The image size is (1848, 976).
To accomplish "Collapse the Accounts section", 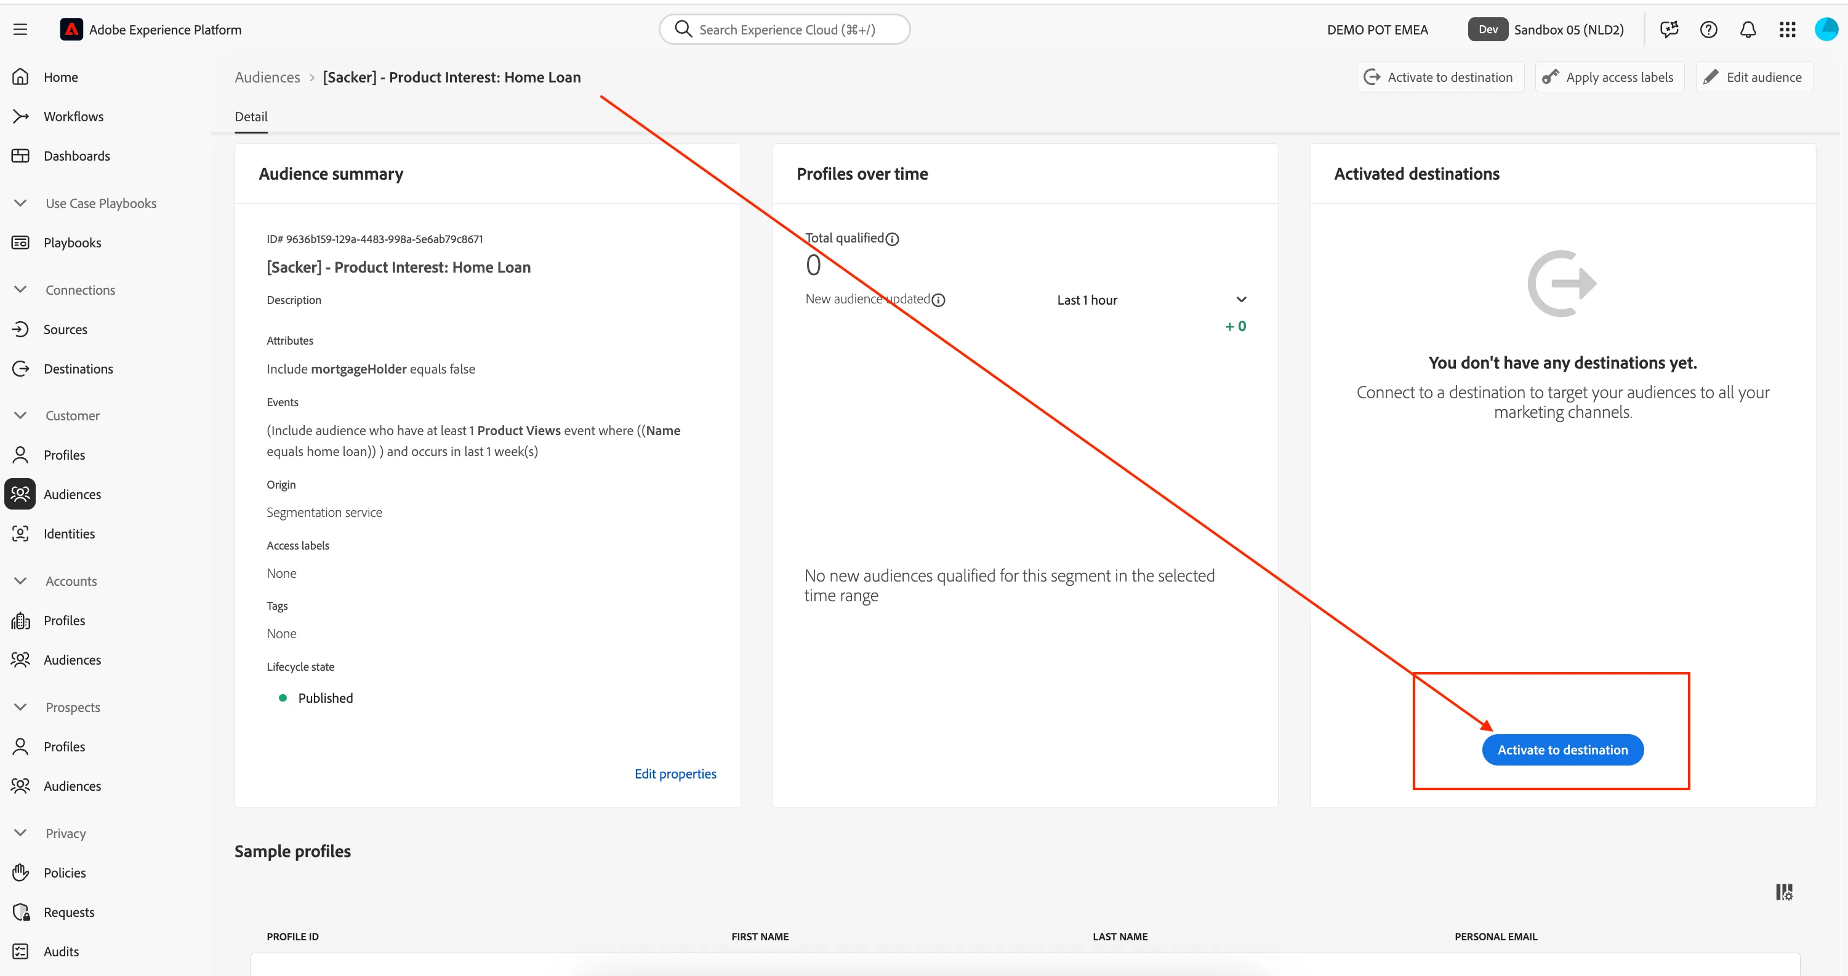I will pyautogui.click(x=20, y=581).
